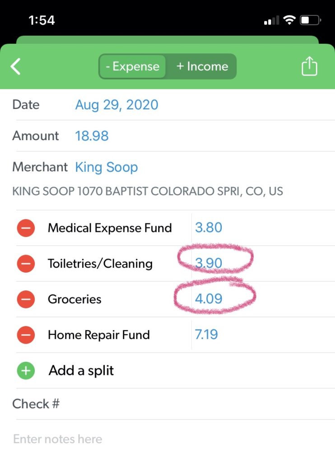The height and width of the screenshot is (463, 335).
Task: Switch to Income type
Action: pyautogui.click(x=202, y=66)
